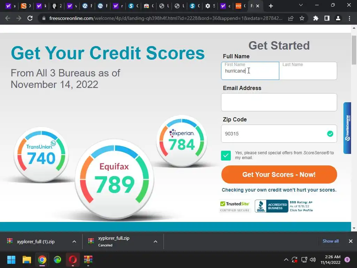Bookmark this page with the star
This screenshot has width=357, height=268.
[302, 18]
